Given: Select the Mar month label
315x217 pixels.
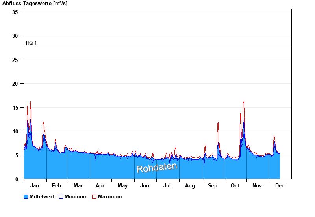Looking at the screenshot, I should tap(78, 185).
